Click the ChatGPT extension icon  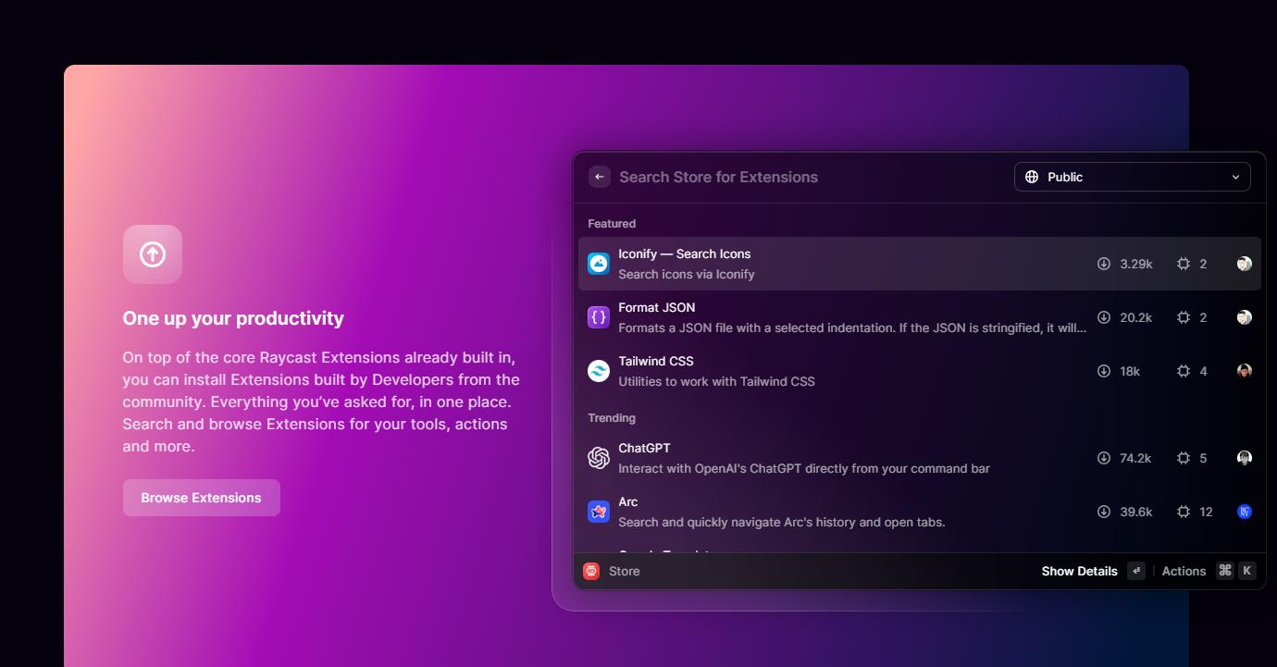click(x=599, y=458)
